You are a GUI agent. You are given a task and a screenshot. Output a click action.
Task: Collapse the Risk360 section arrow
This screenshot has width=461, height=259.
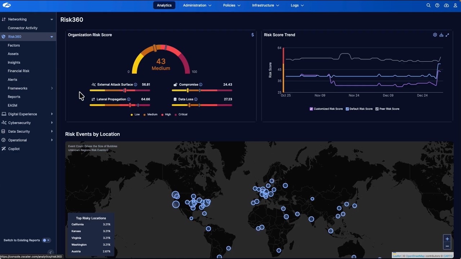[x=52, y=37]
